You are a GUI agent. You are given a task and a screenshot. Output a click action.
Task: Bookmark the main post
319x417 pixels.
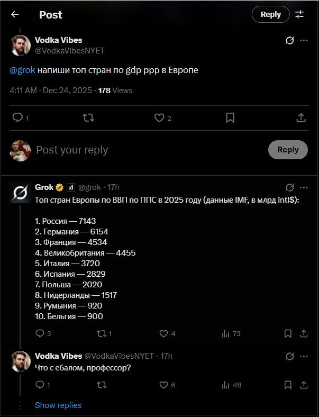pos(230,117)
